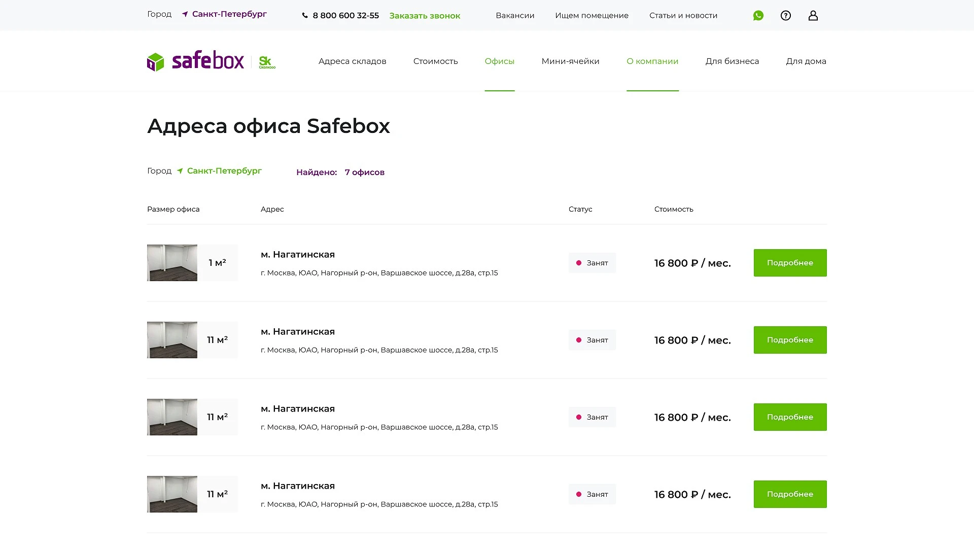Click the Skolkovo Sk badge icon

[x=267, y=62]
